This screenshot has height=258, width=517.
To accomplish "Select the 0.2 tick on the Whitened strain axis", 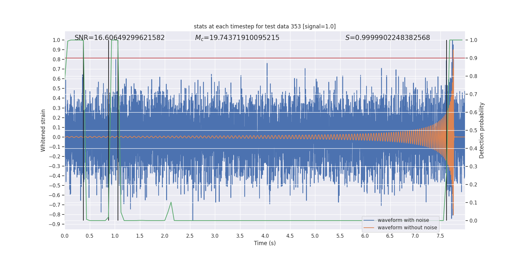I will 57,118.
